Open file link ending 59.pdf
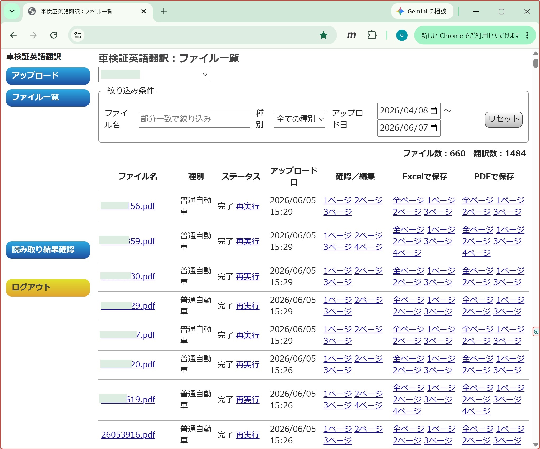This screenshot has height=449, width=540. pos(128,241)
